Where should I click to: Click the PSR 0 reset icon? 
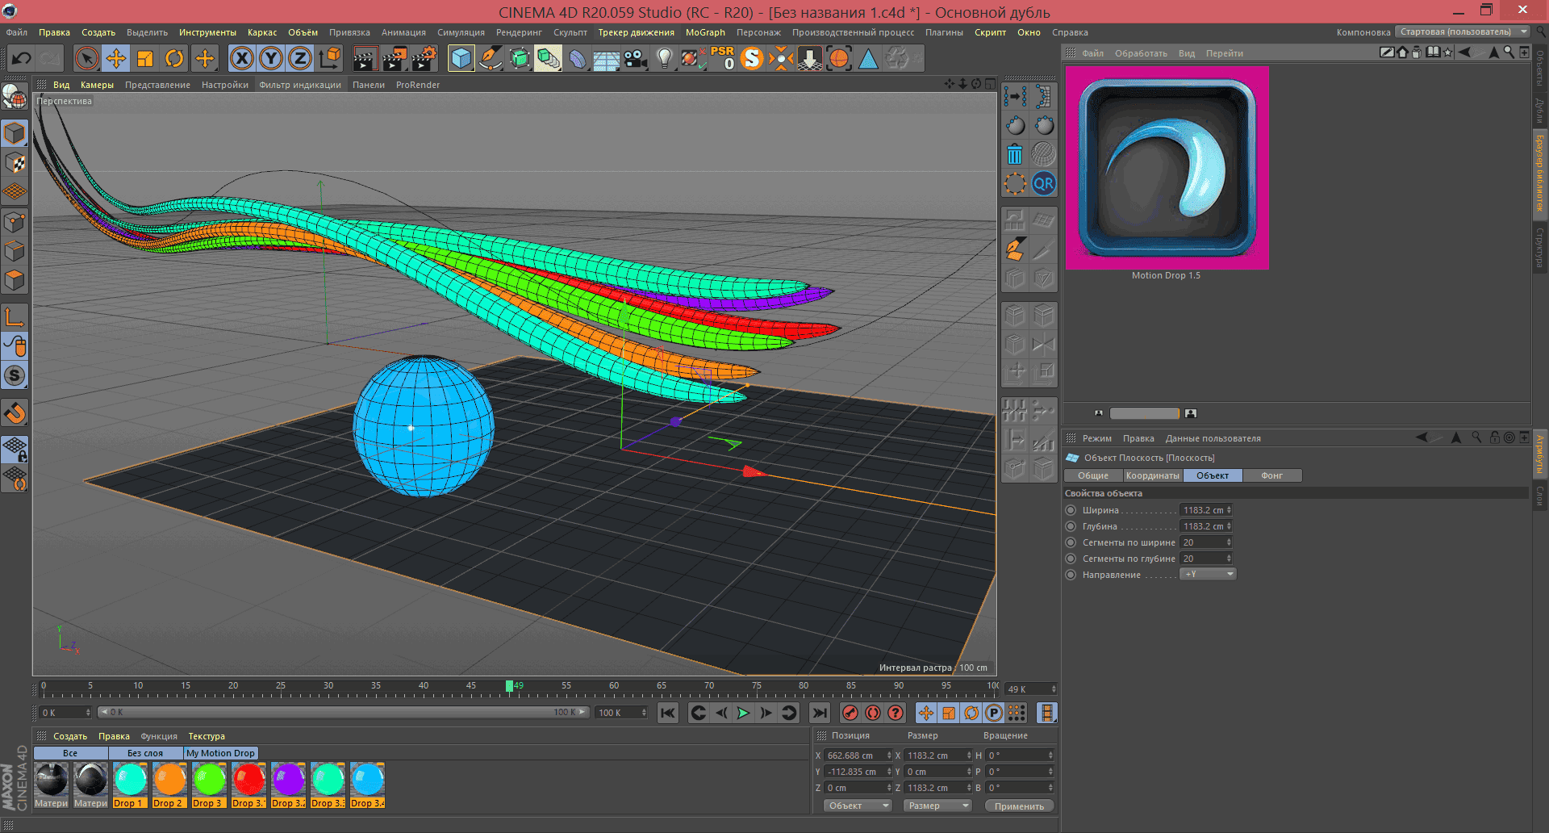tap(722, 58)
